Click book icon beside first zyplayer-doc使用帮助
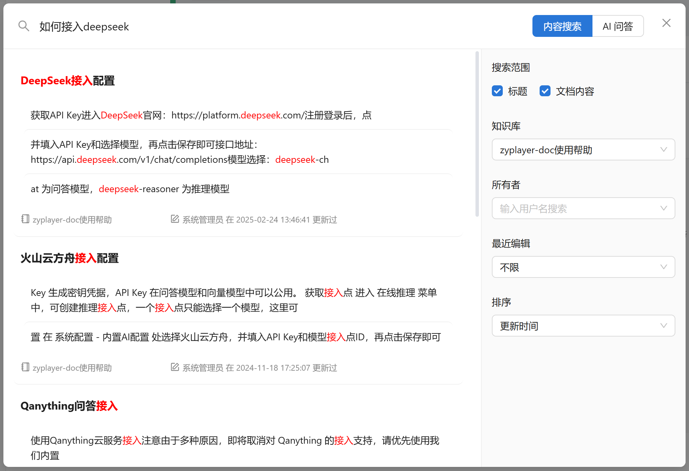The width and height of the screenshot is (689, 471). click(25, 219)
